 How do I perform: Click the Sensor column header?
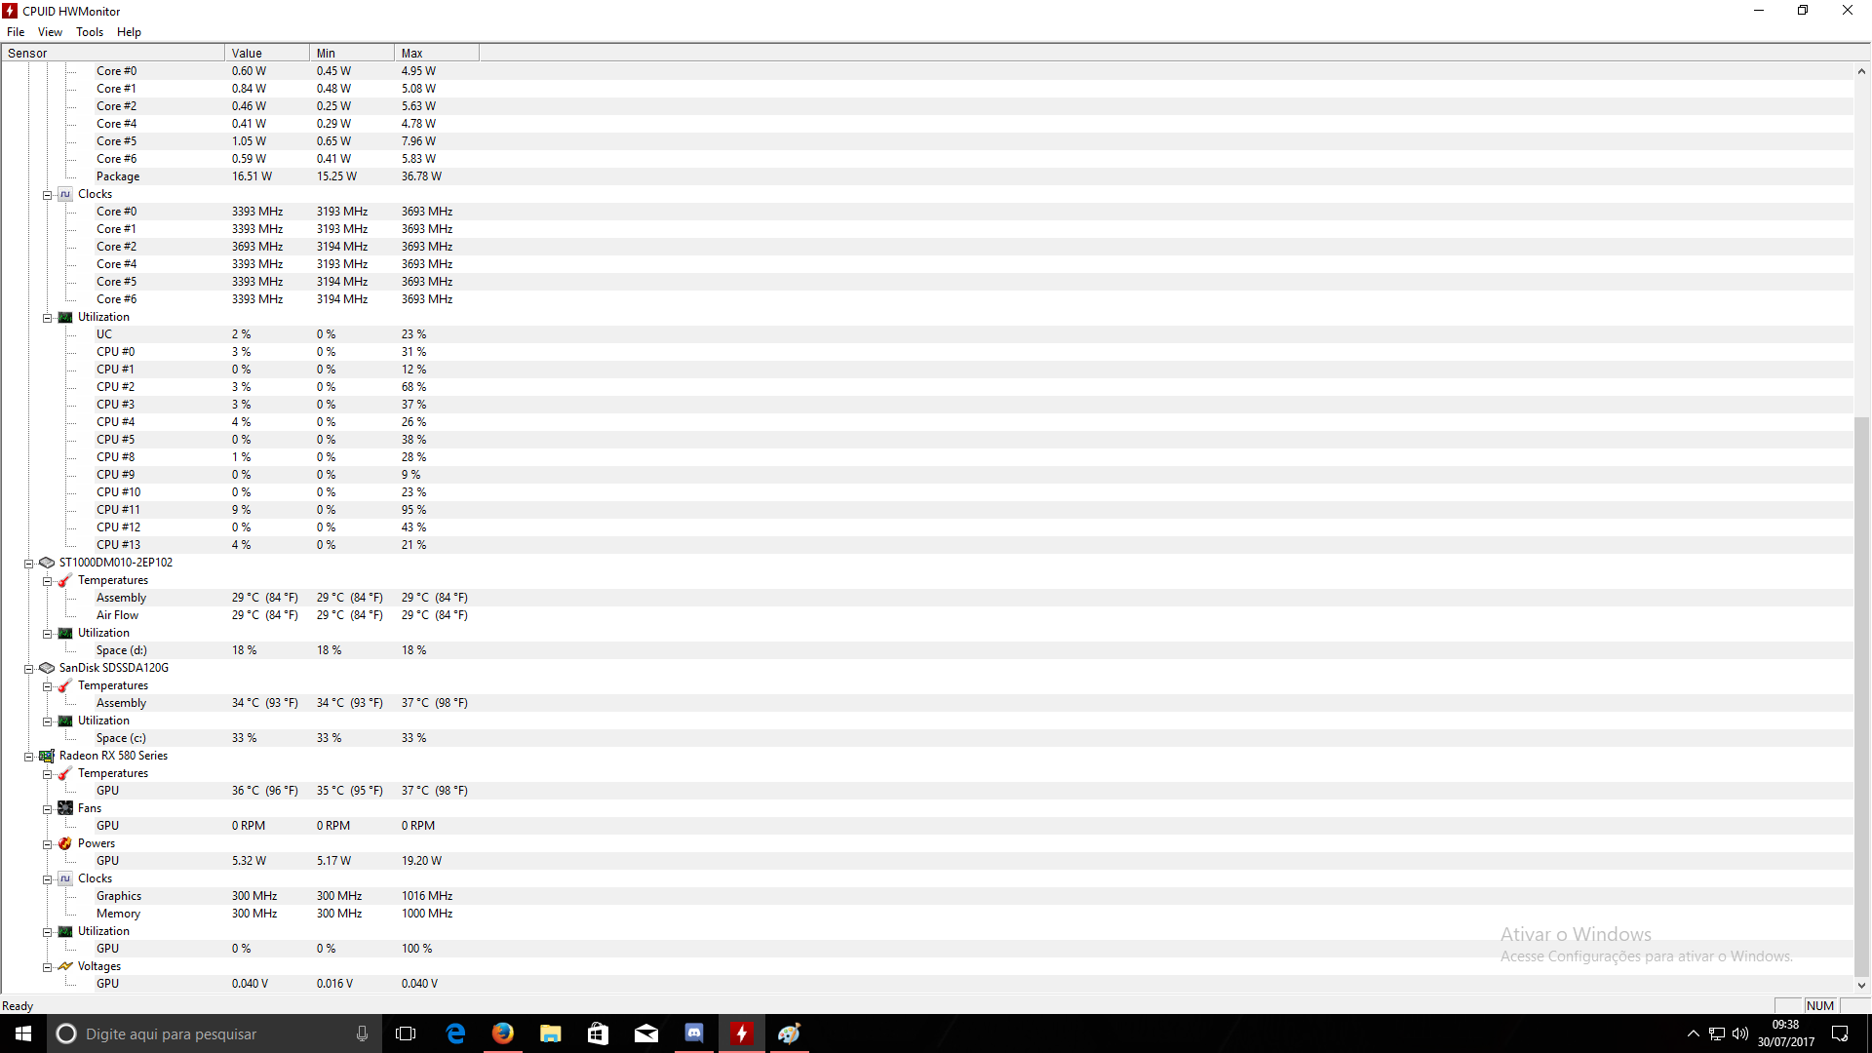pos(113,54)
